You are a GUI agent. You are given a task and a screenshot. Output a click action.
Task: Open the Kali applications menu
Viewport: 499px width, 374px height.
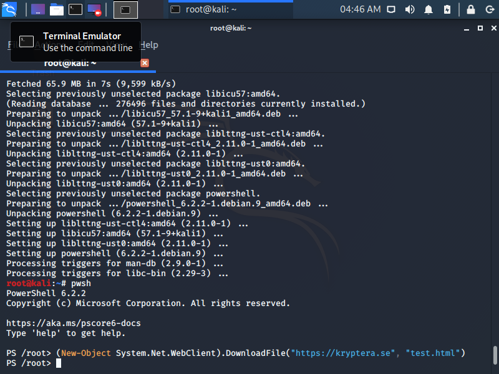coord(9,9)
